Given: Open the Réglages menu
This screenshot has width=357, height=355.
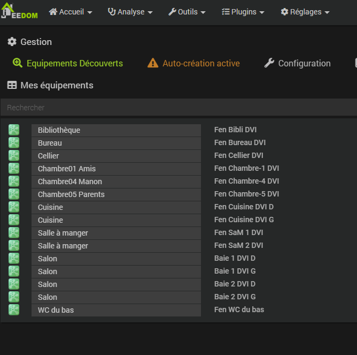Looking at the screenshot, I should click(x=305, y=12).
